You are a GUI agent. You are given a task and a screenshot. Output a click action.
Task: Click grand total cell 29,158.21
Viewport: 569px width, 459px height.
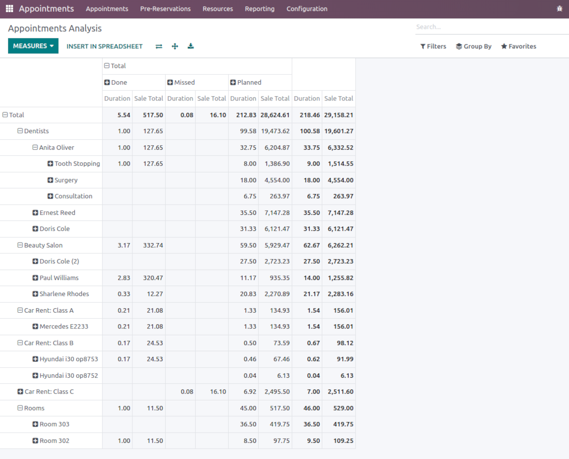pos(338,115)
